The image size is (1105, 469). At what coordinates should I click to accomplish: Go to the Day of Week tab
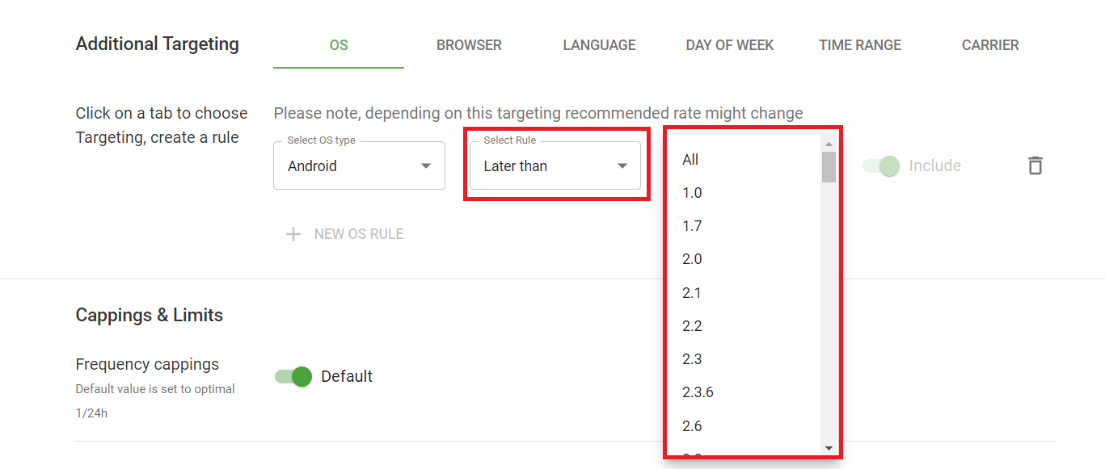[730, 45]
